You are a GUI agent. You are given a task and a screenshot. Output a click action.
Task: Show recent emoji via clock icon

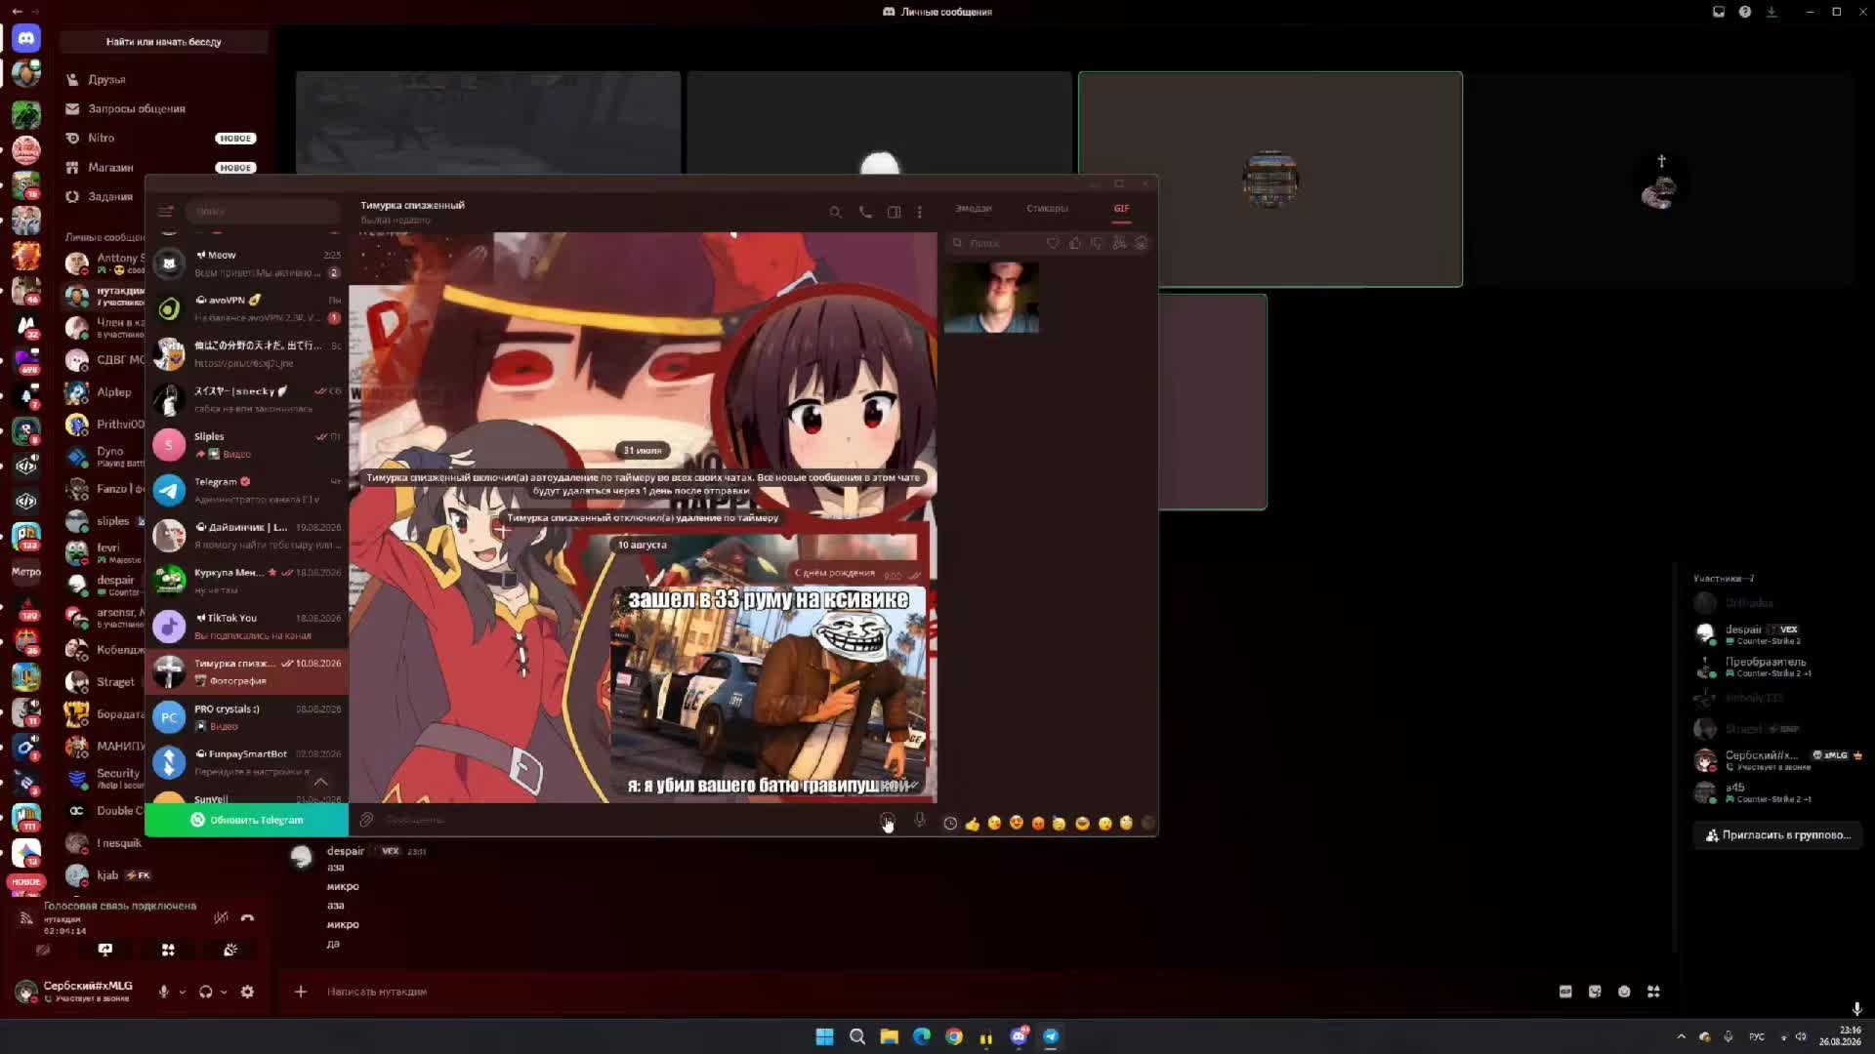pyautogui.click(x=950, y=824)
